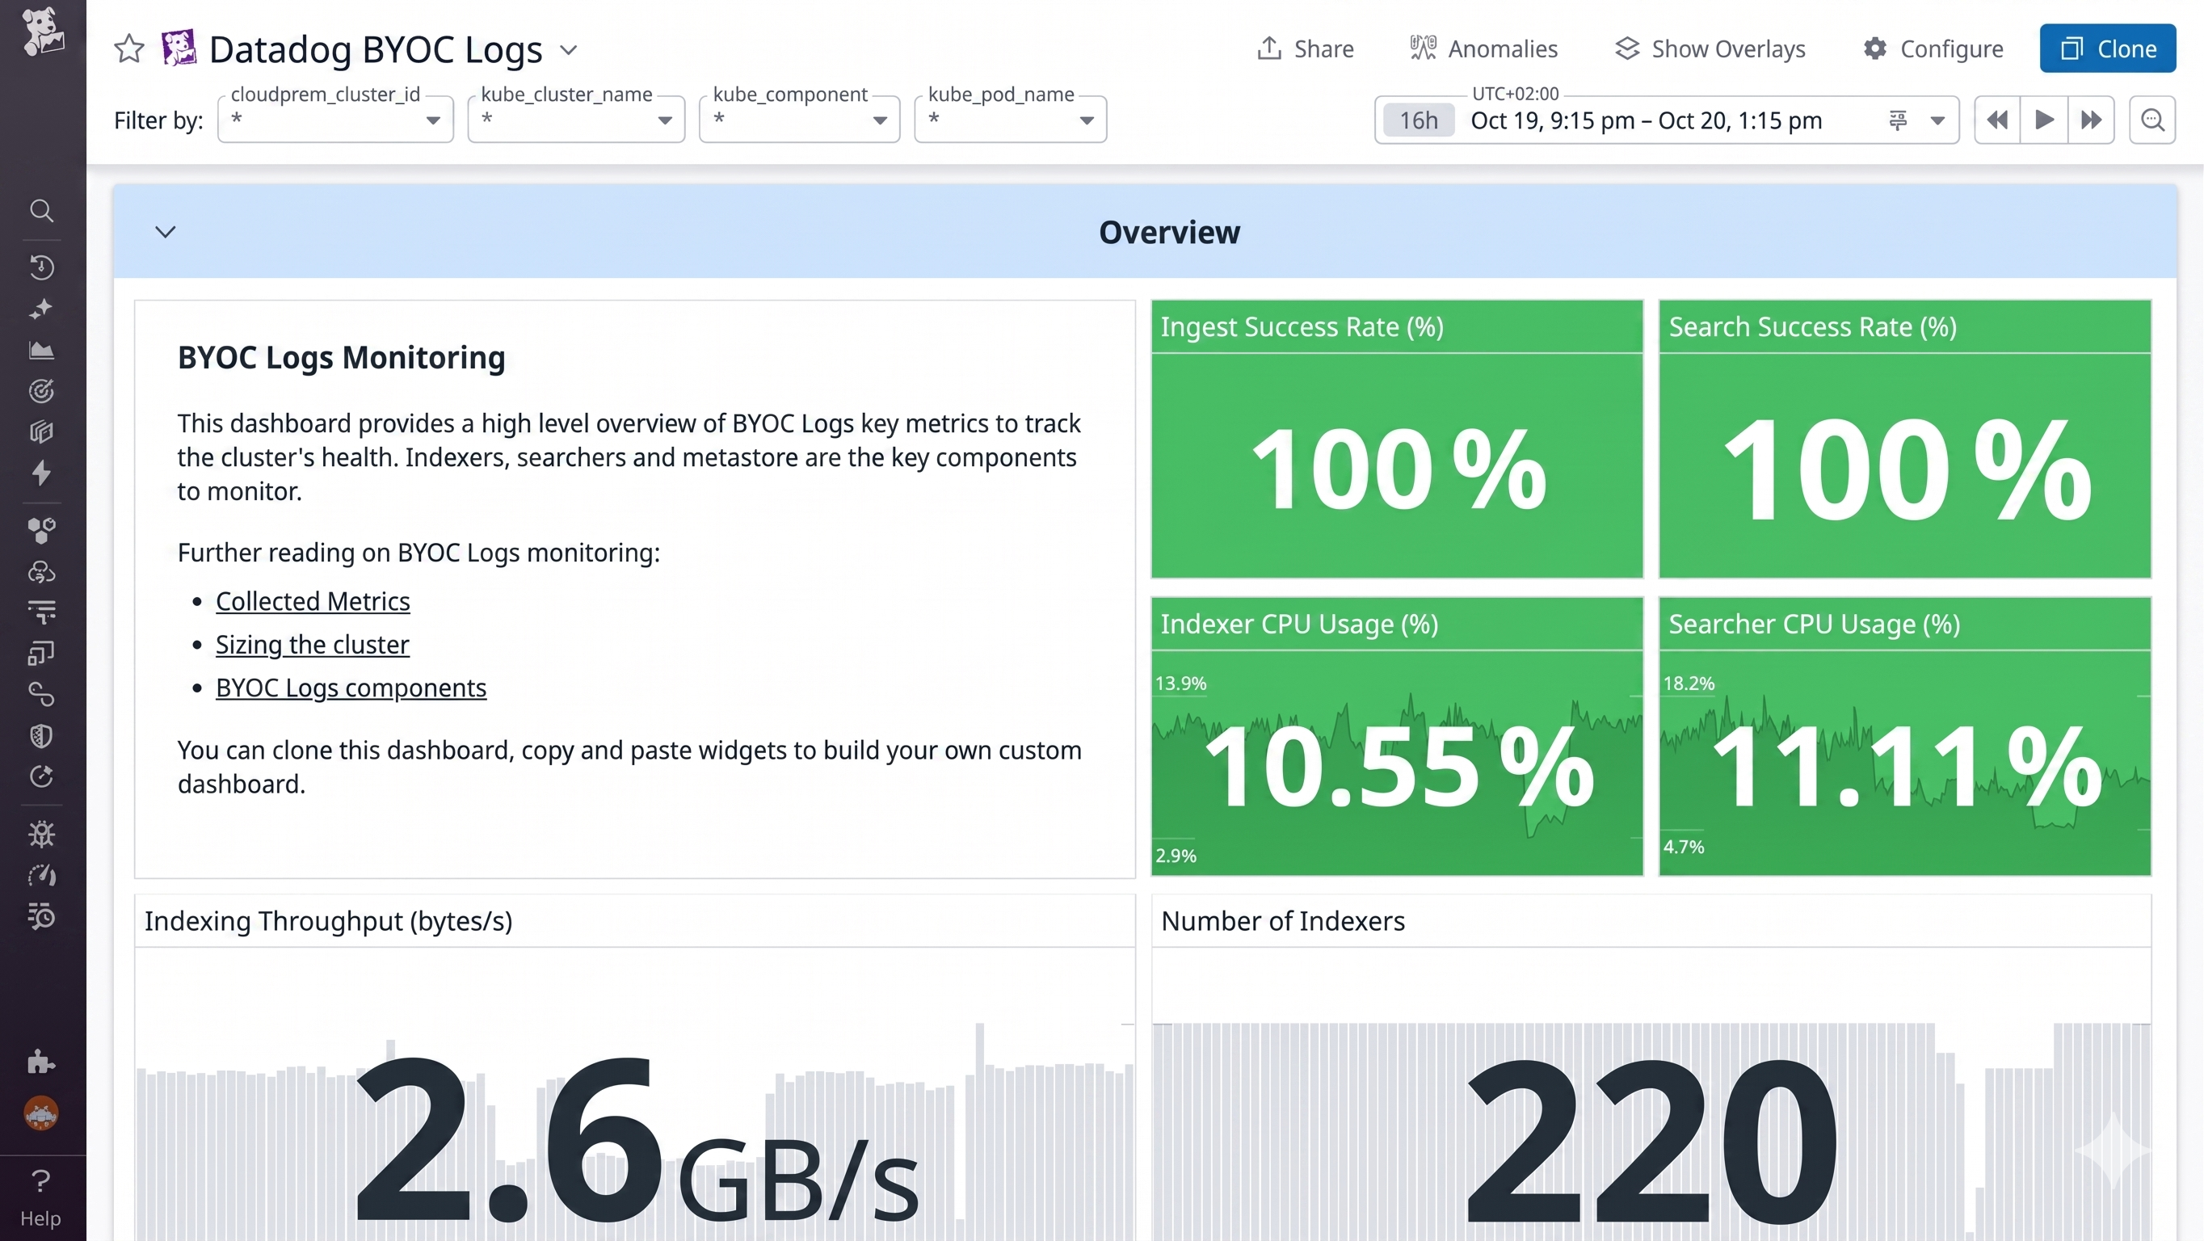Viewport: 2204px width, 1241px height.
Task: Select the bug Error Tracking icon
Action: (41, 835)
